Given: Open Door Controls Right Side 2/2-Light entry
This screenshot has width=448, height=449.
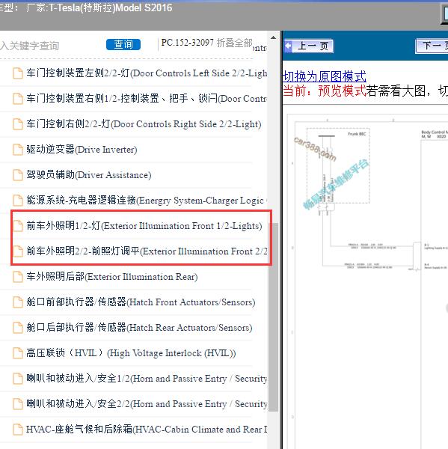Looking at the screenshot, I should [144, 124].
